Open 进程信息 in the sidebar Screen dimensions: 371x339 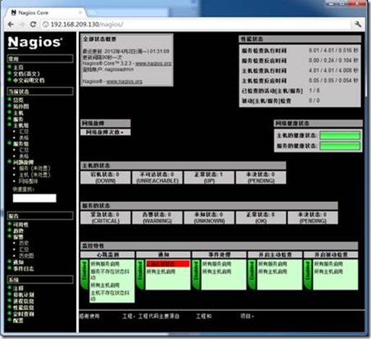pos(24,301)
